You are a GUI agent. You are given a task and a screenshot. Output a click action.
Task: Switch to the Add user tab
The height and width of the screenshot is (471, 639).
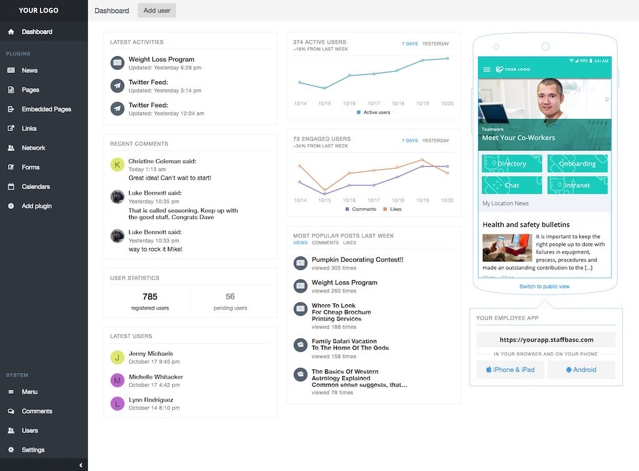click(156, 10)
